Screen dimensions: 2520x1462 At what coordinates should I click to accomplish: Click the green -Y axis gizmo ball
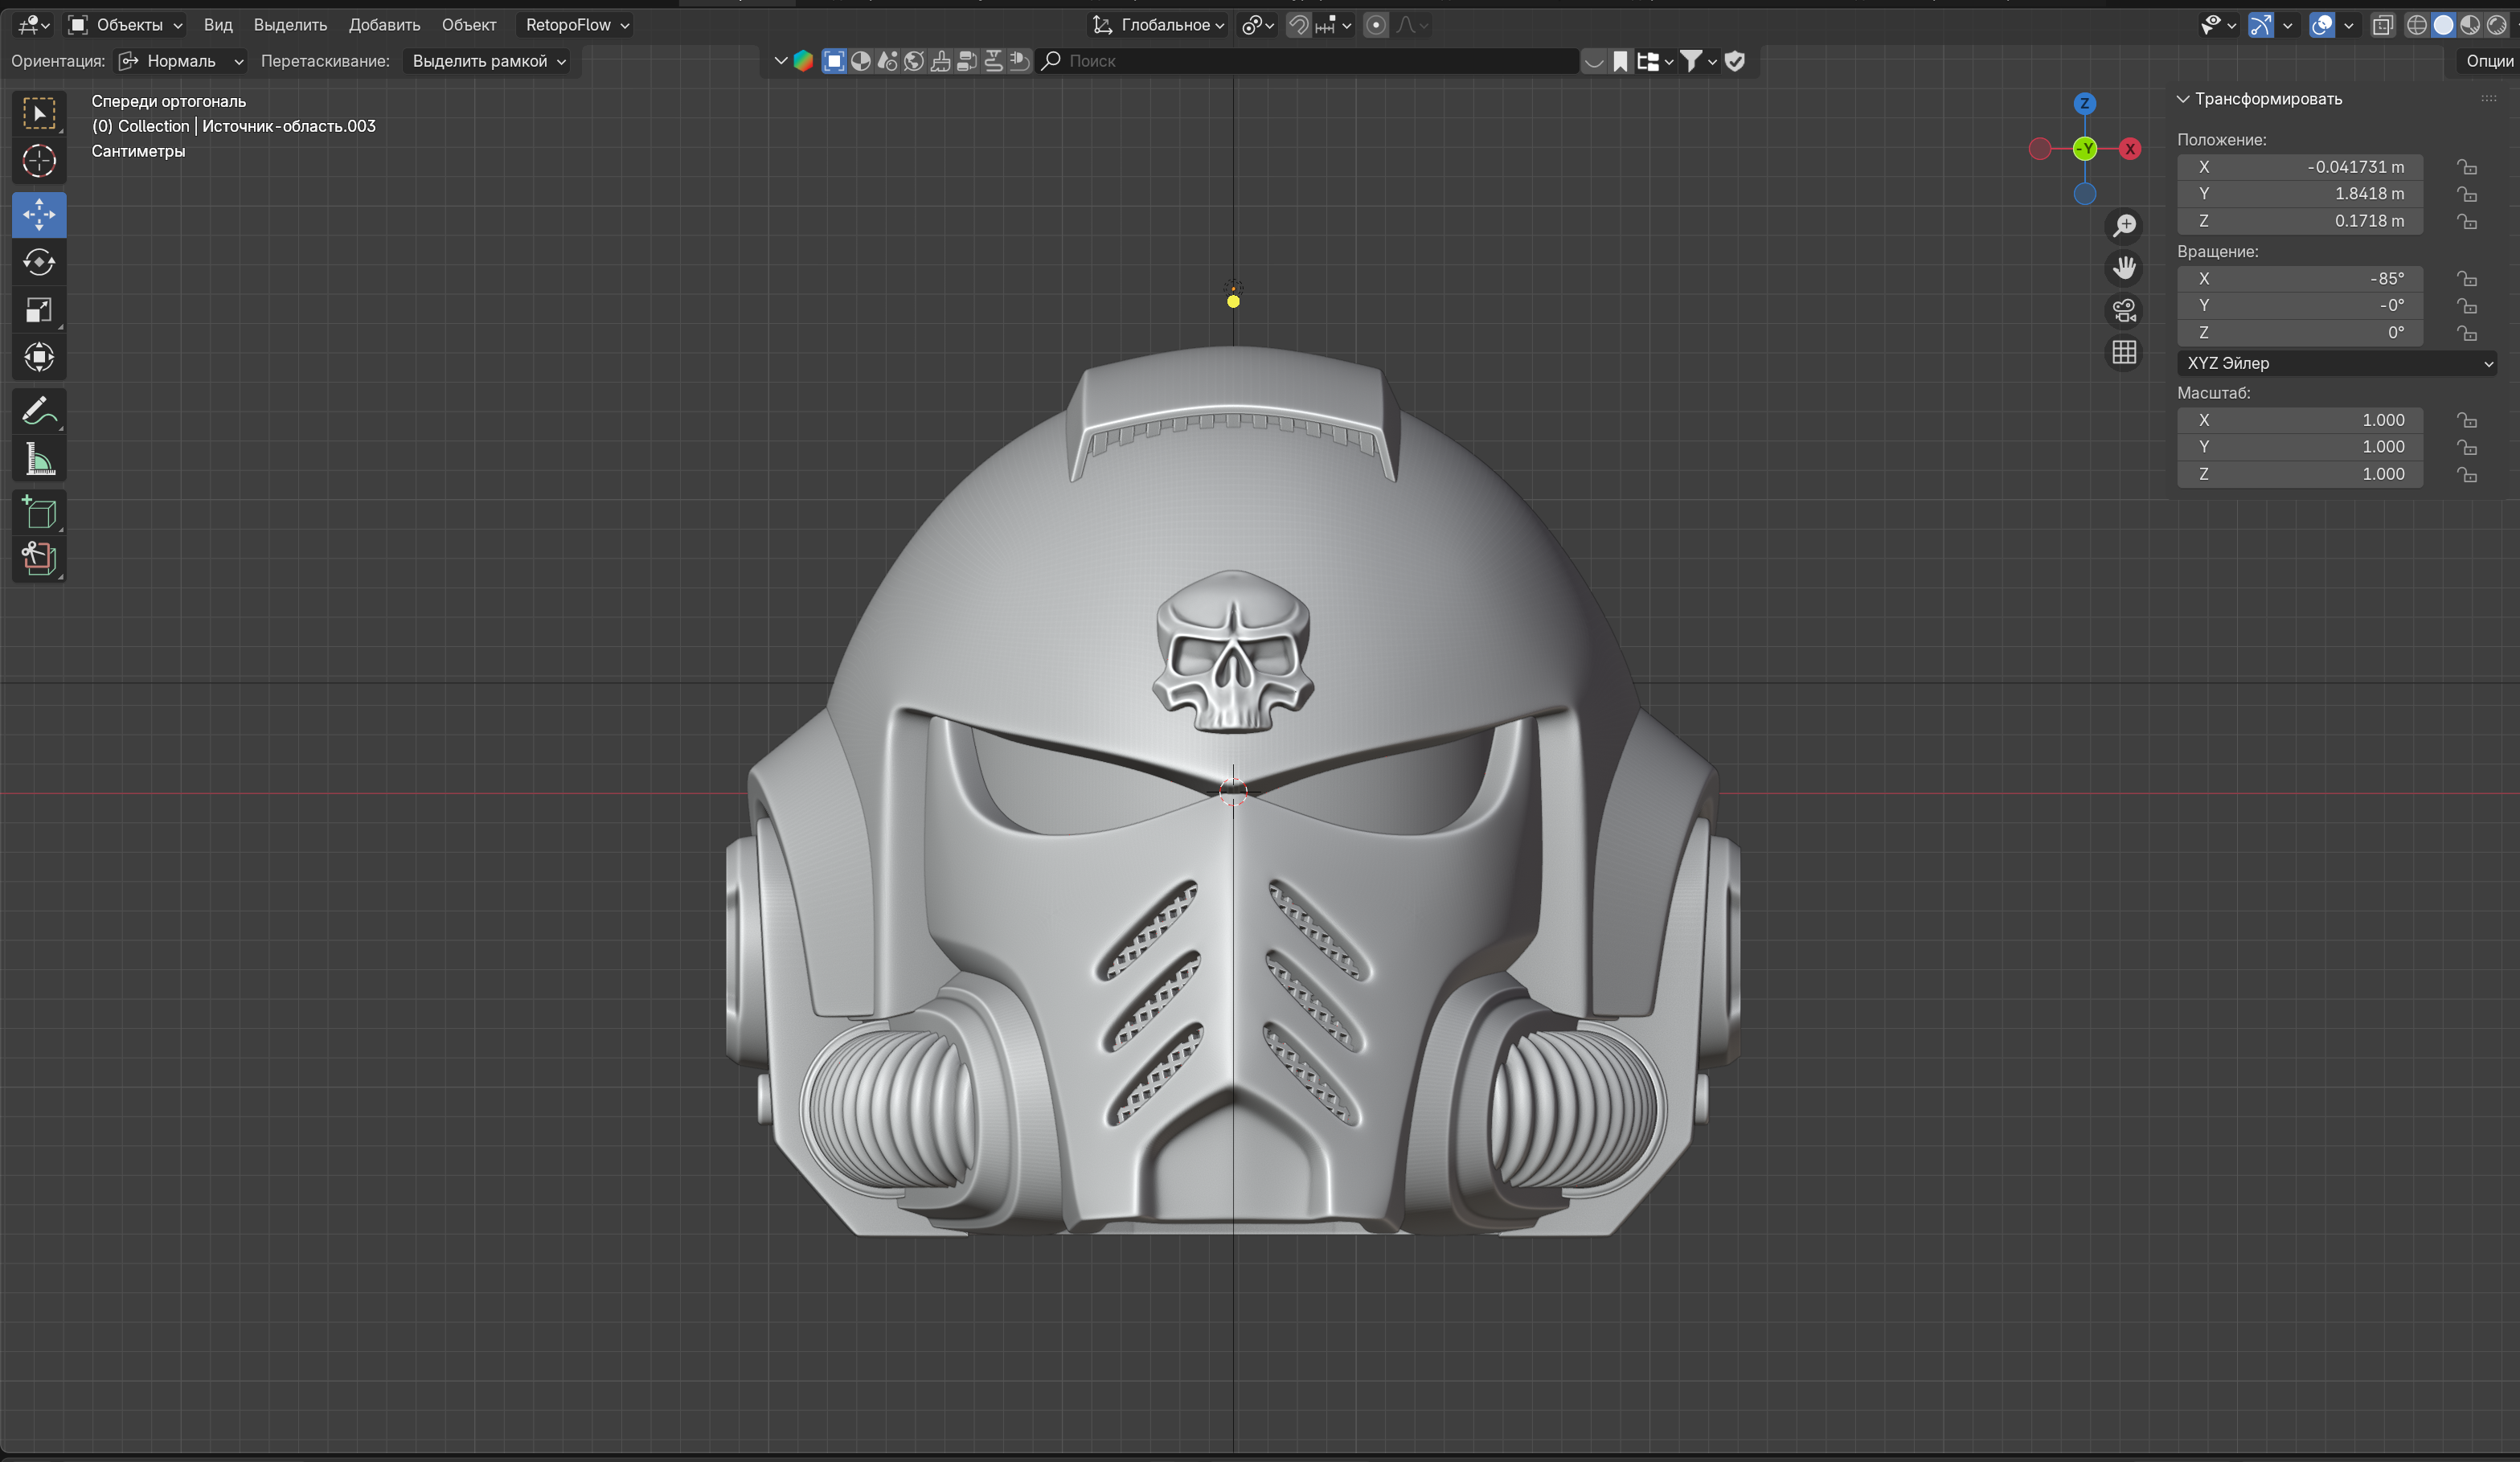(x=2085, y=149)
